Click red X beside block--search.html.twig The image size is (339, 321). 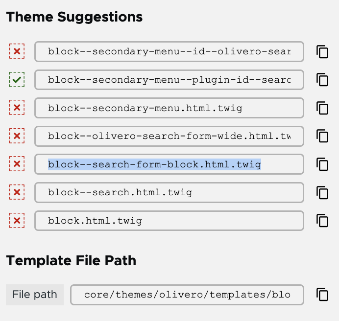(17, 192)
